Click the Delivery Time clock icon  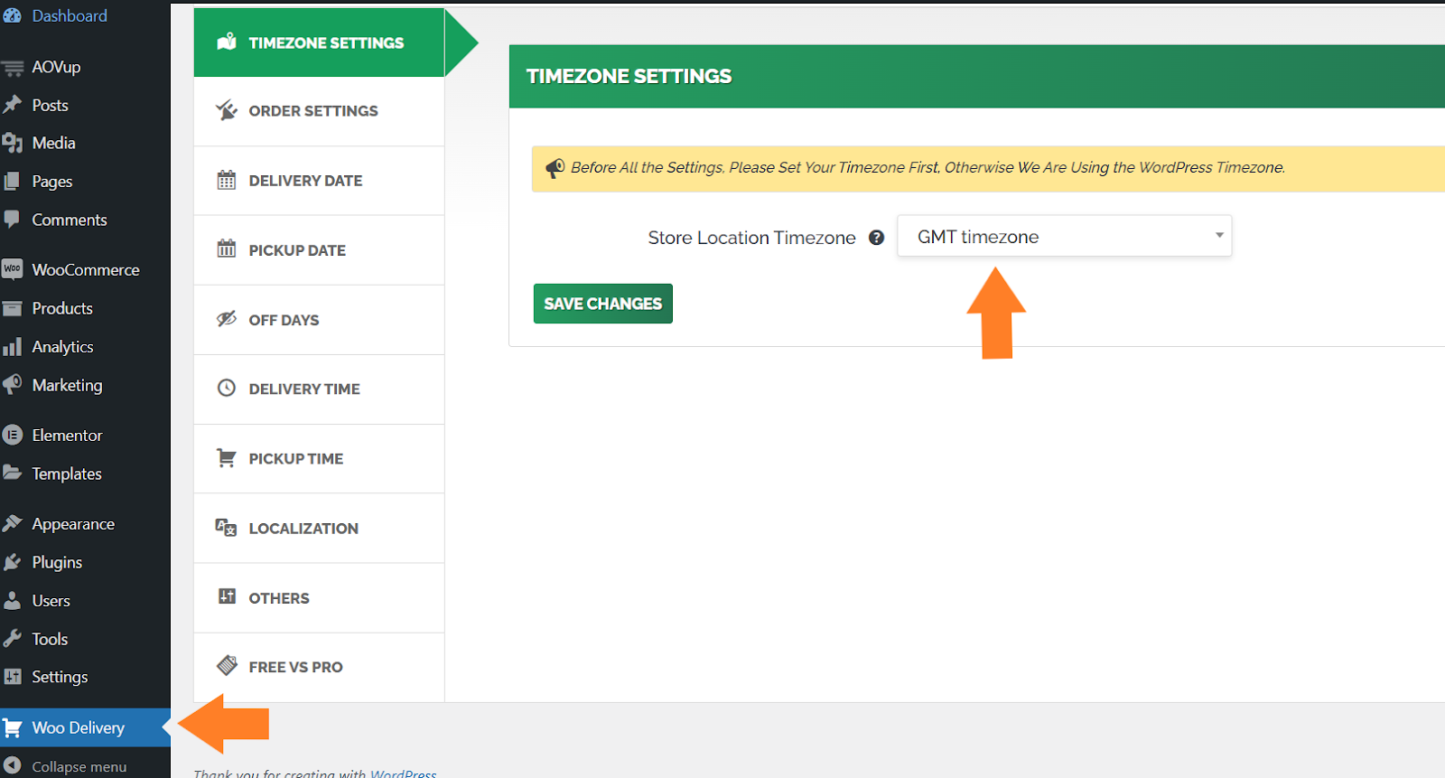click(x=227, y=388)
